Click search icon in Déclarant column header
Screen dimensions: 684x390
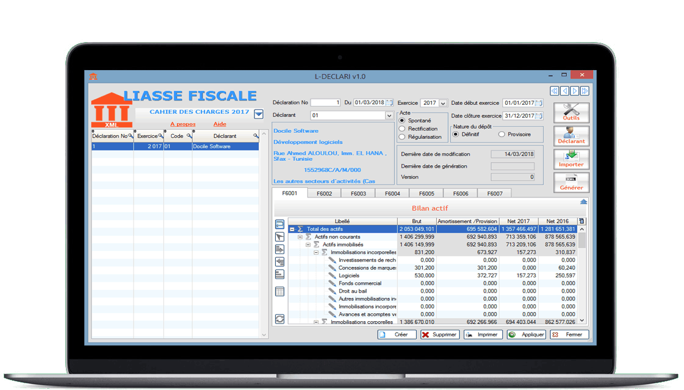(x=256, y=136)
